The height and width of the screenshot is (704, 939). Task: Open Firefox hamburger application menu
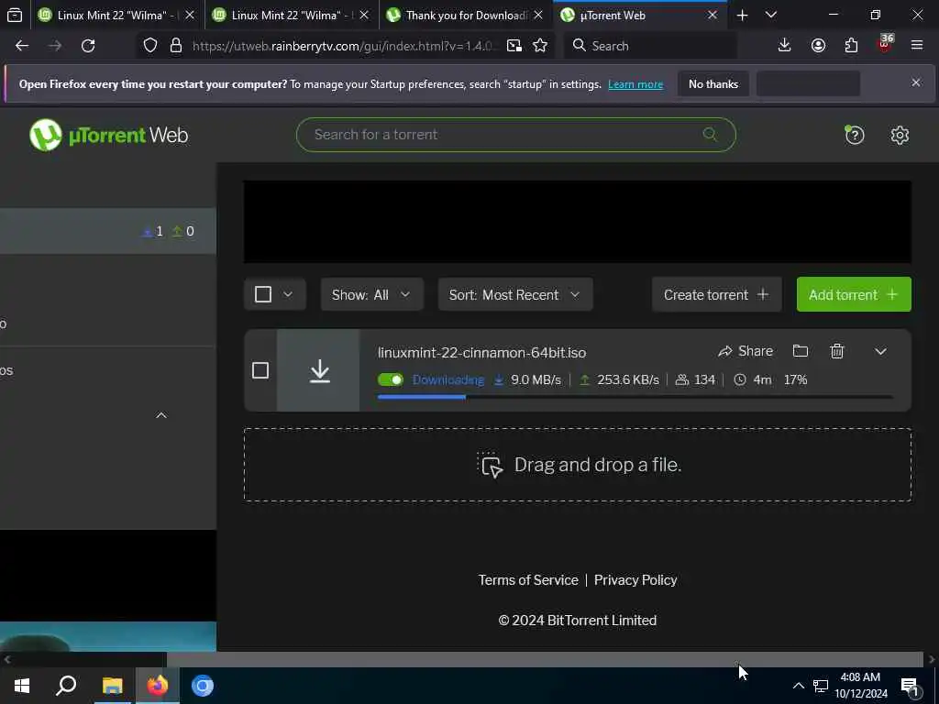(x=917, y=46)
